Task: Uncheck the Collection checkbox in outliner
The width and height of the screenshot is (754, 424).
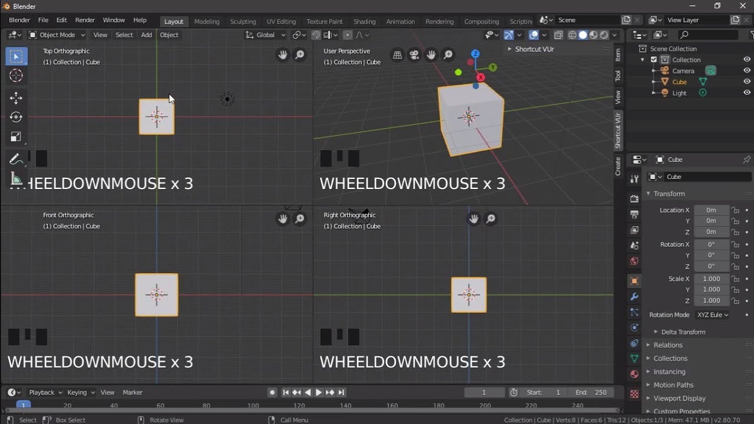Action: coord(654,59)
